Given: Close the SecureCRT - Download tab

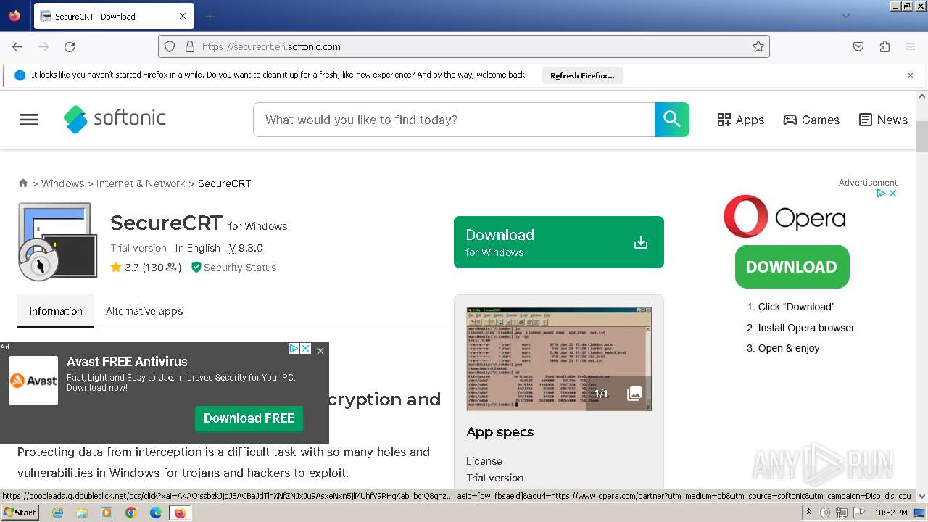Looking at the screenshot, I should click(x=183, y=16).
